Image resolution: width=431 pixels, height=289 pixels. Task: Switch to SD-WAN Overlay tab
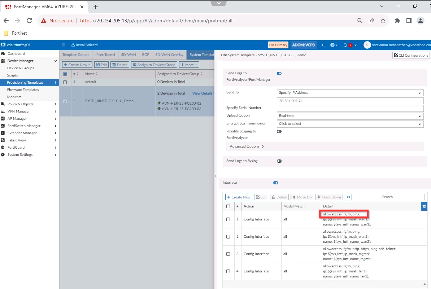click(169, 55)
